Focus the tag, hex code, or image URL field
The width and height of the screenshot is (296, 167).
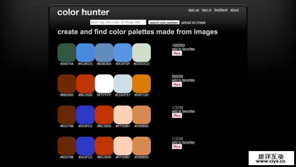(118, 22)
